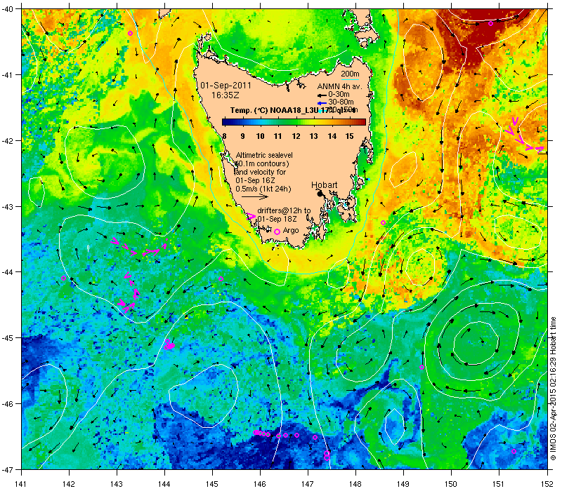Click the date label 01-Sep-2011
Image resolution: width=562 pixels, height=491 pixels.
[226, 86]
